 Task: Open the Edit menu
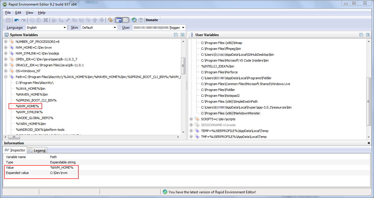pyautogui.click(x=18, y=13)
